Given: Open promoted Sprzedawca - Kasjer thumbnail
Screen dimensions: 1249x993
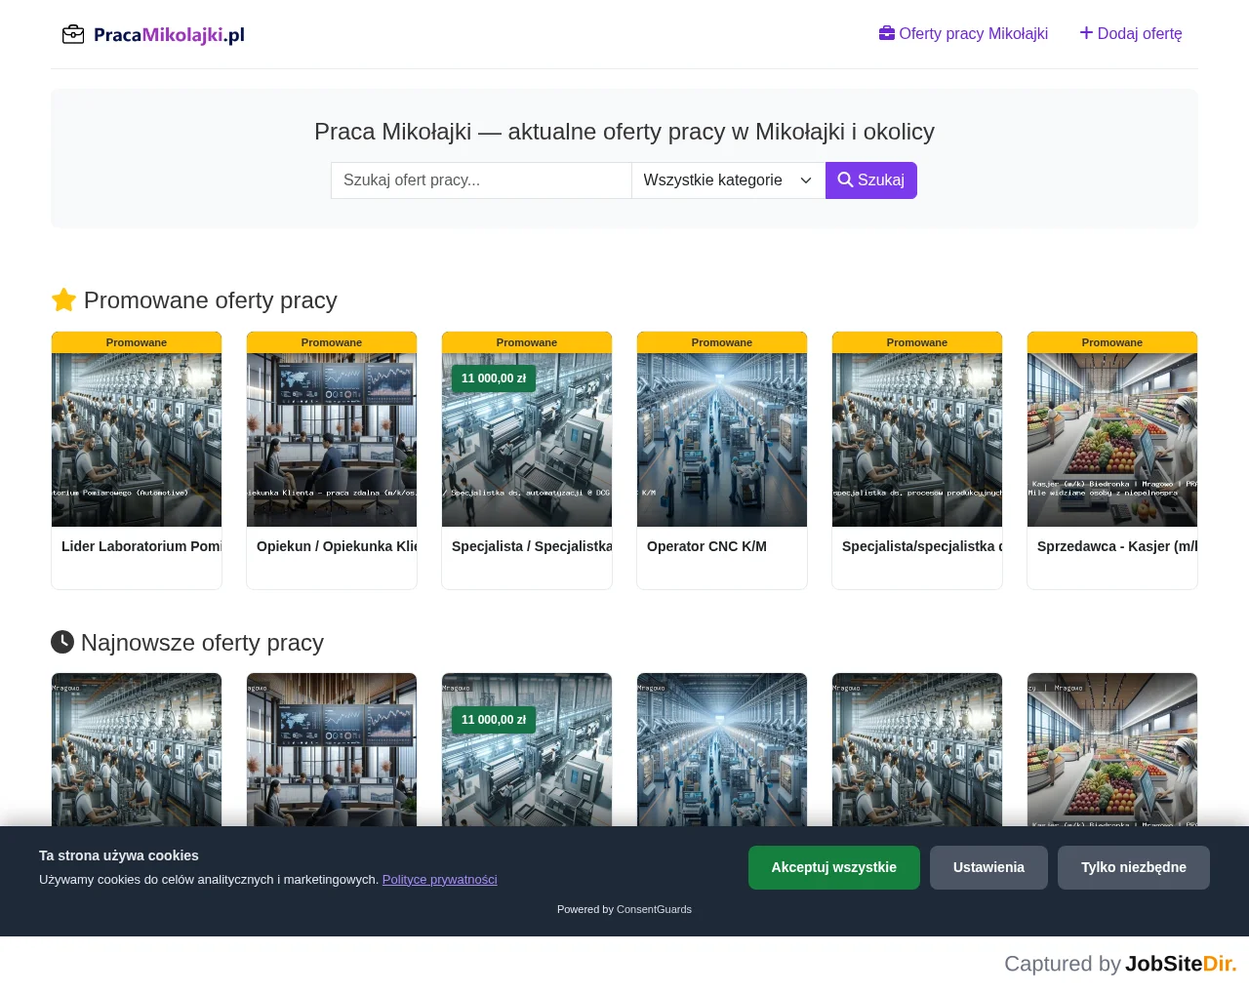Looking at the screenshot, I should click(x=1112, y=440).
